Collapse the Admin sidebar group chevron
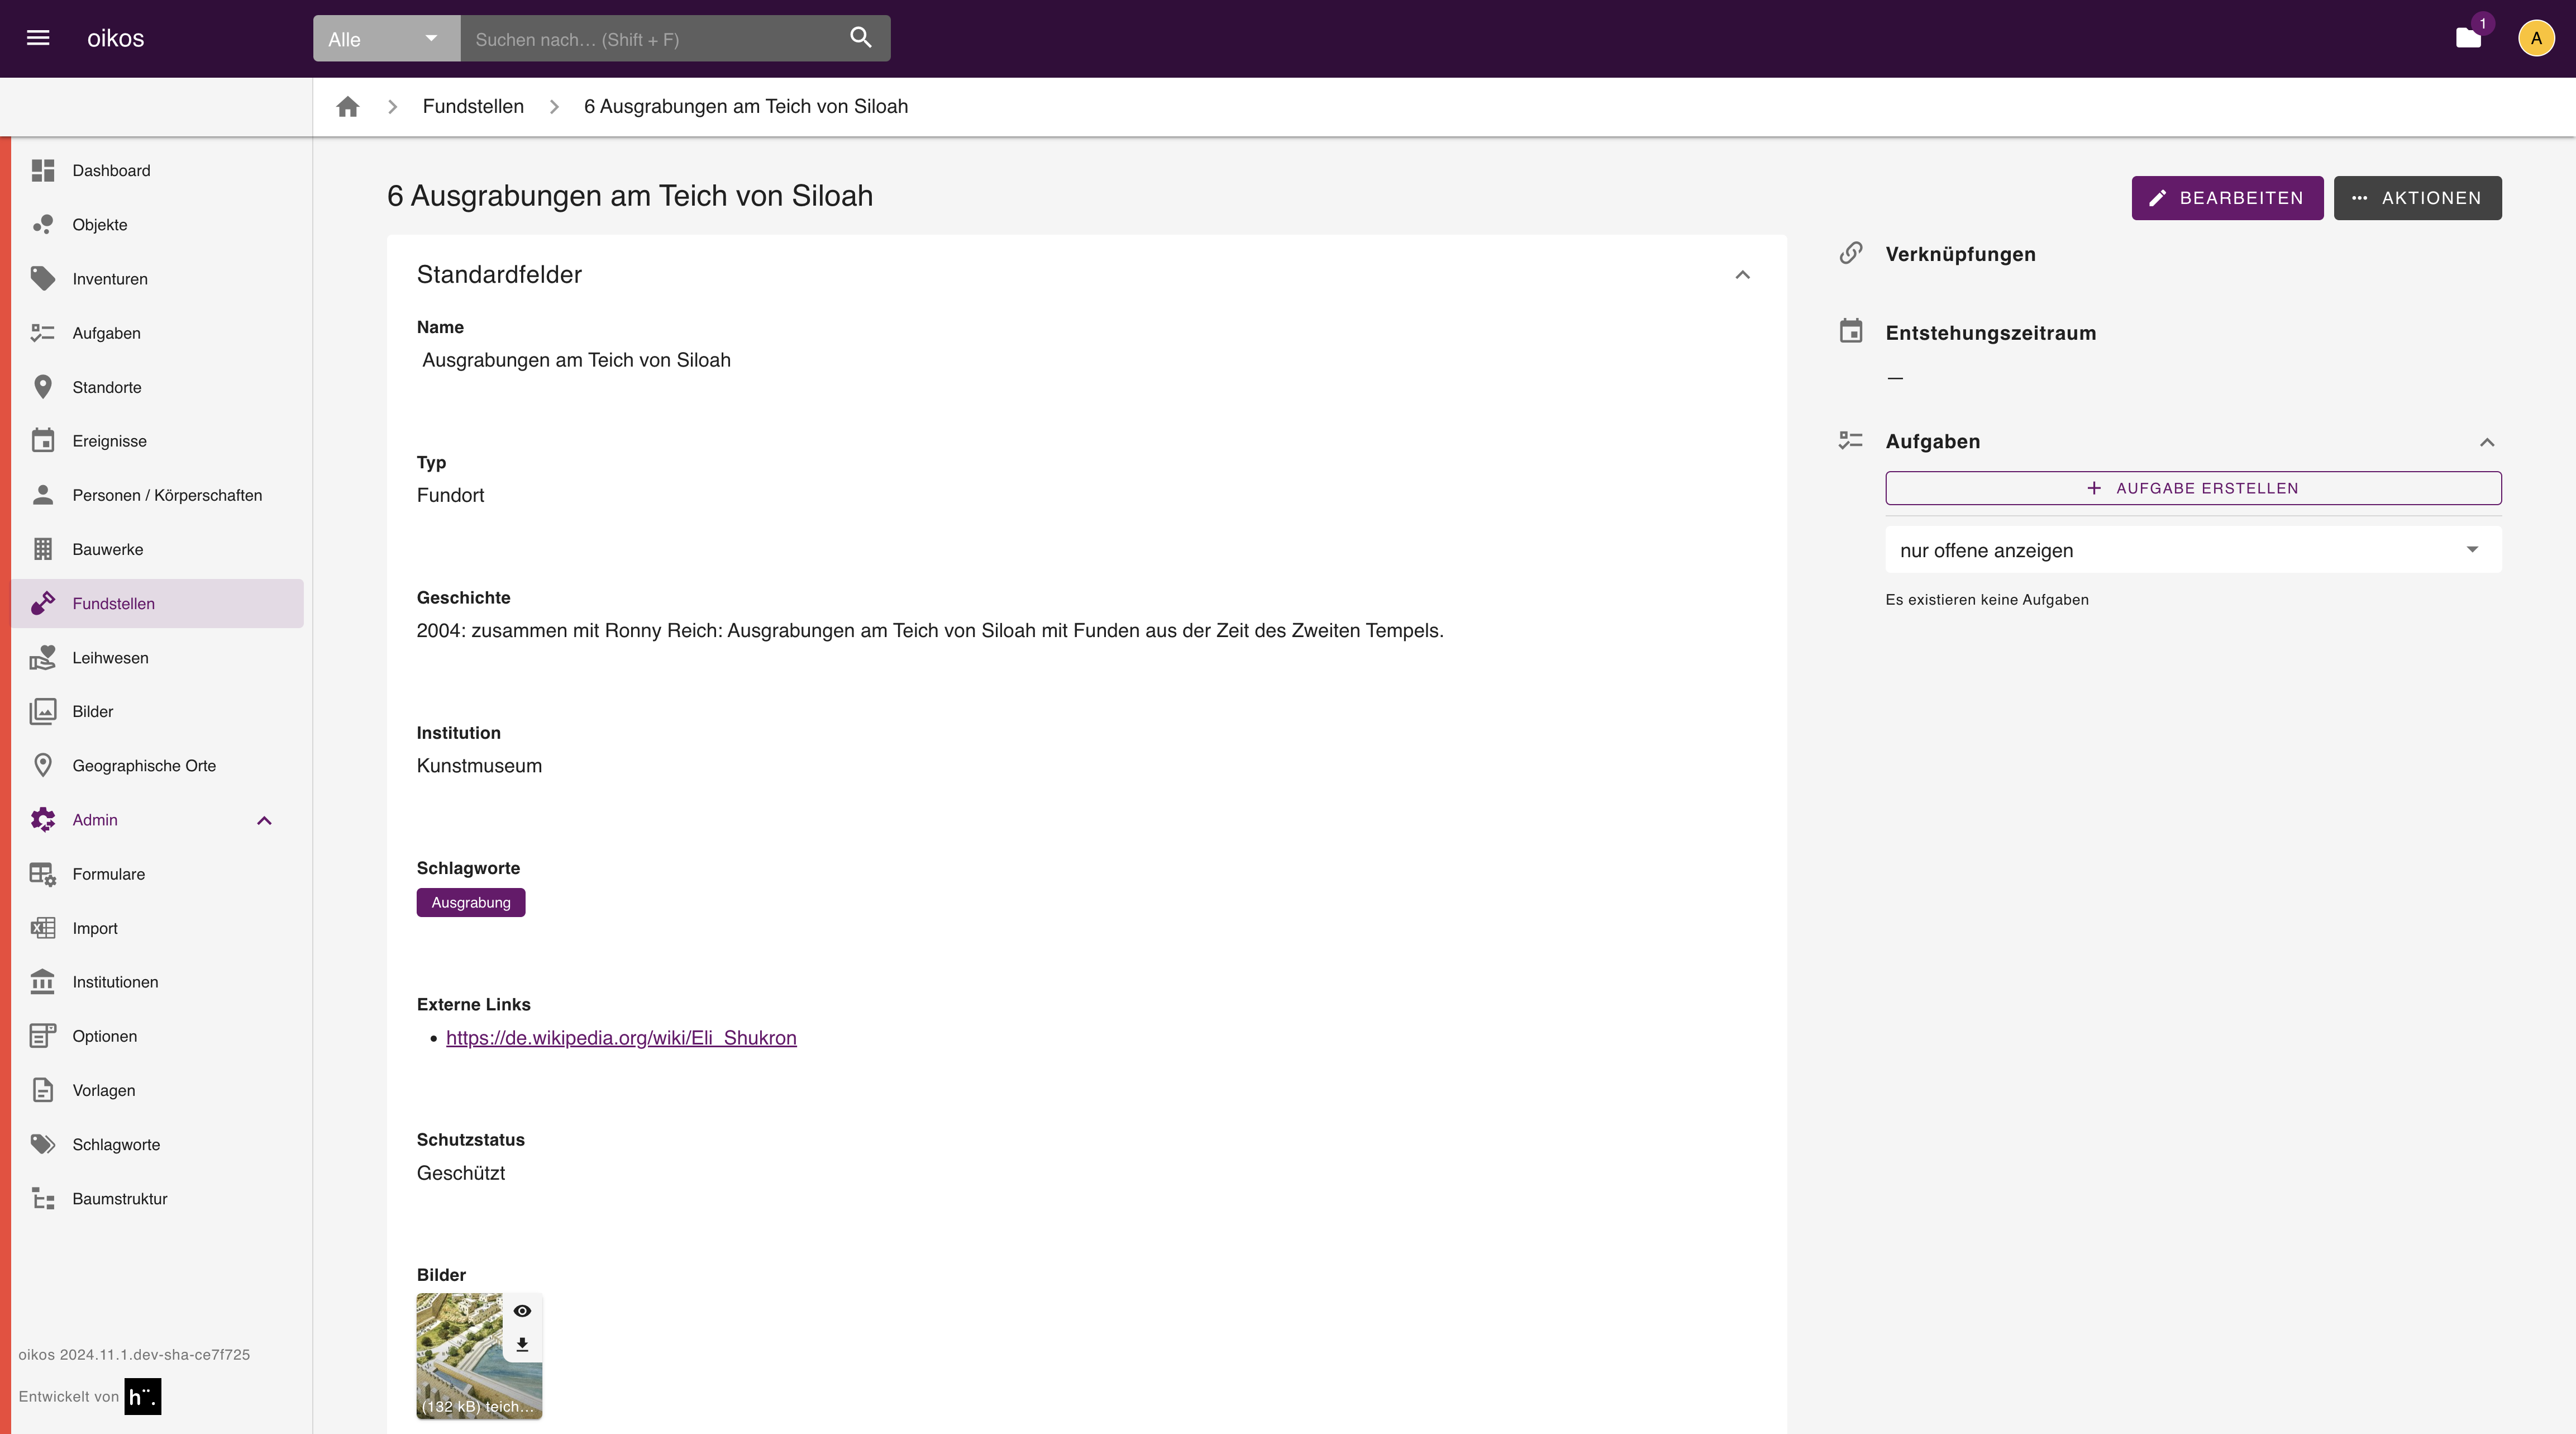Screen dimensions: 2576x1434 coord(264,820)
